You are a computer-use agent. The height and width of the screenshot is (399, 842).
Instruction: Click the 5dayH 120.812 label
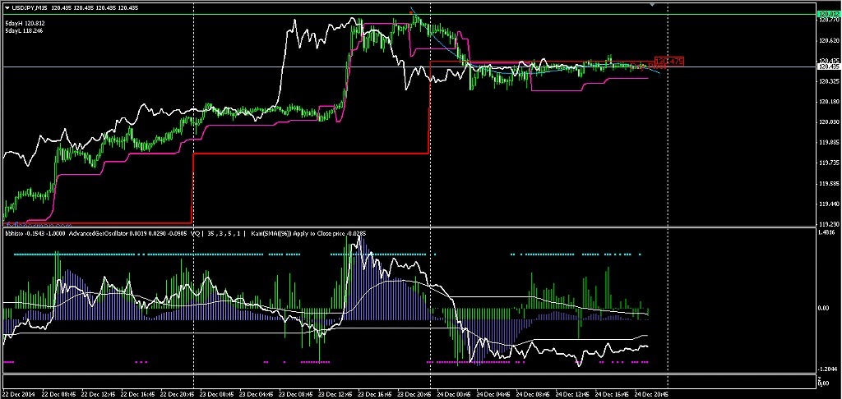pos(25,24)
